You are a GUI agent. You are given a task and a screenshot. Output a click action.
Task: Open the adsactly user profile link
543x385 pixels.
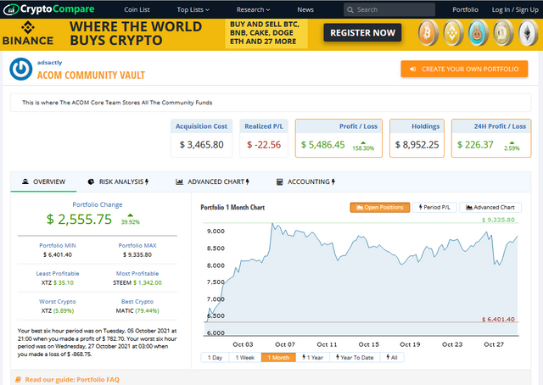(x=49, y=63)
